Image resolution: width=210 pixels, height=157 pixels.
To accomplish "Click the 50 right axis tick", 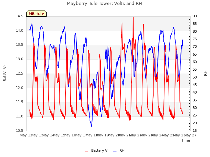I will pyautogui.click(x=195, y=77).
